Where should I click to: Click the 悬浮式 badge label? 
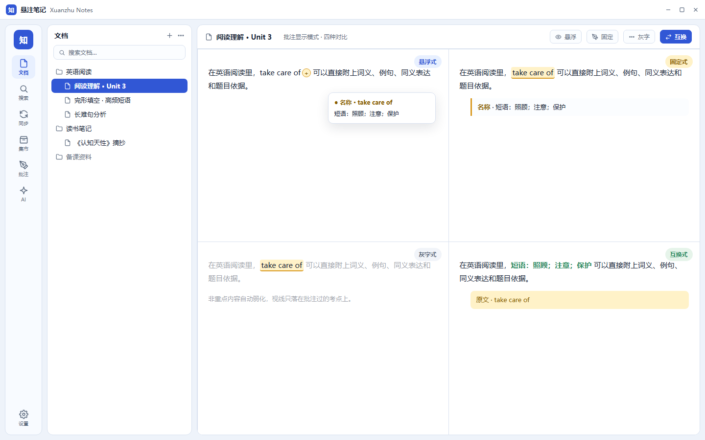point(427,62)
